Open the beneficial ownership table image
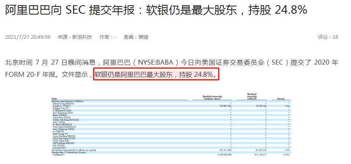This screenshot has width=351, height=164. (172, 124)
